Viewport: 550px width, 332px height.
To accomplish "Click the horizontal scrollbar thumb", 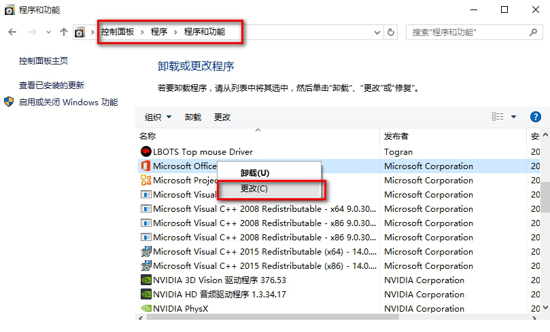I will click(273, 317).
